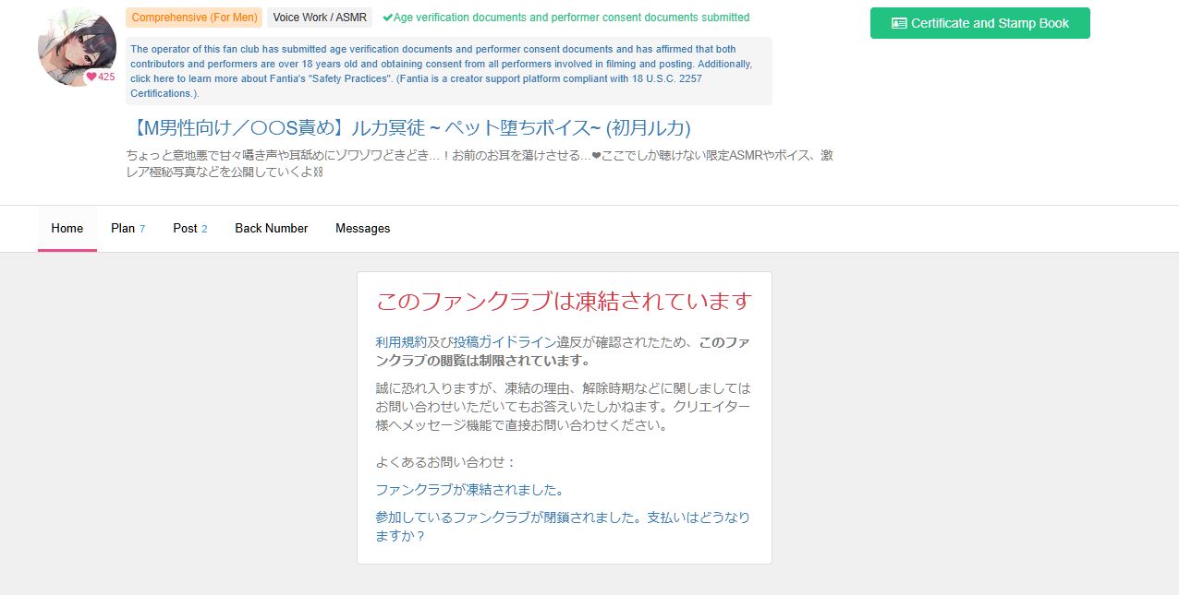
Task: Open the 投稿ガイドライン guidelines link
Action: pos(504,342)
